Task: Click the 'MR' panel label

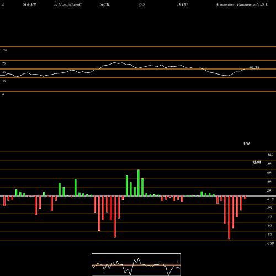Action: click(x=246, y=144)
